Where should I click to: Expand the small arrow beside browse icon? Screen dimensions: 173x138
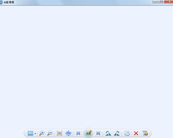[35, 134]
